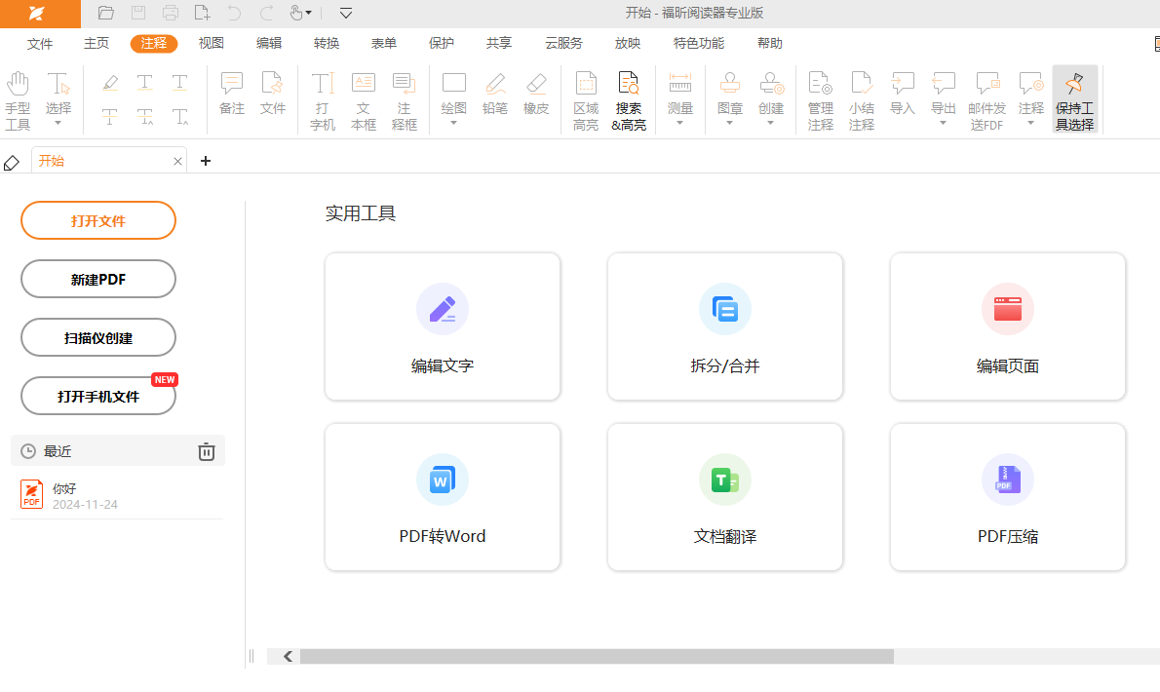Open the 保护 protect ribbon tab
This screenshot has width=1160, height=692.
442,43
